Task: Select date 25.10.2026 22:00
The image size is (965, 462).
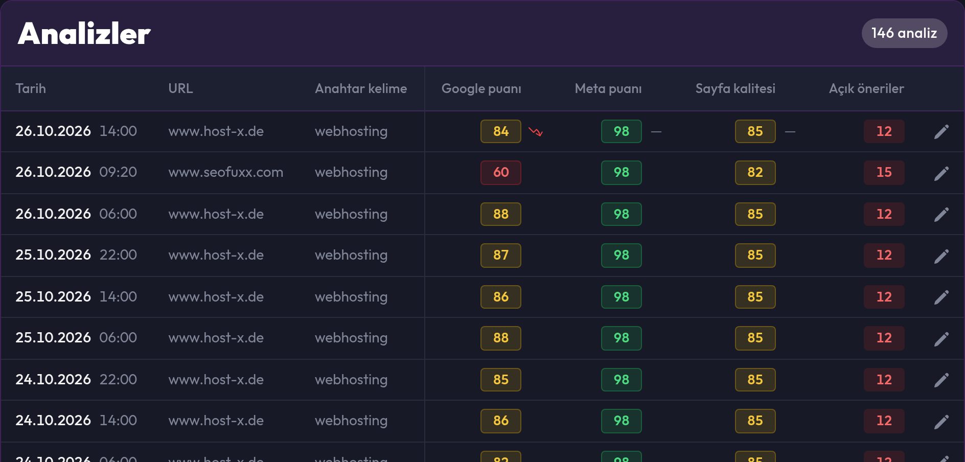Action: pos(76,255)
